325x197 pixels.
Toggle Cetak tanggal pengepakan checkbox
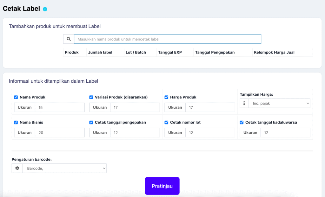click(91, 122)
